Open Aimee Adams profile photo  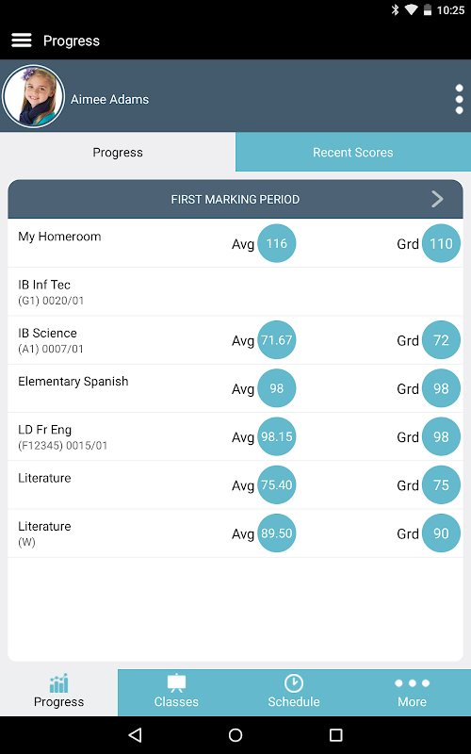pyautogui.click(x=34, y=97)
